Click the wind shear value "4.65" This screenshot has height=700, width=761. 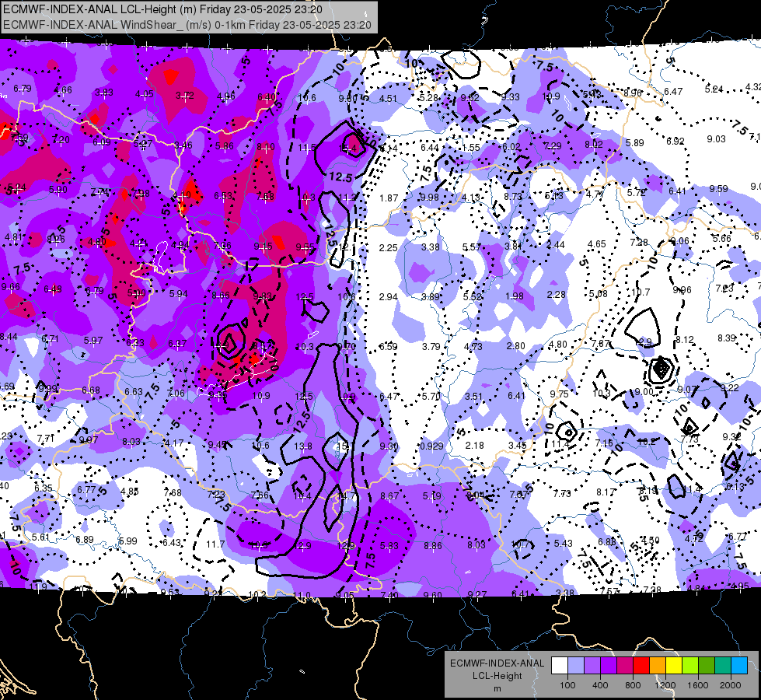(x=597, y=244)
